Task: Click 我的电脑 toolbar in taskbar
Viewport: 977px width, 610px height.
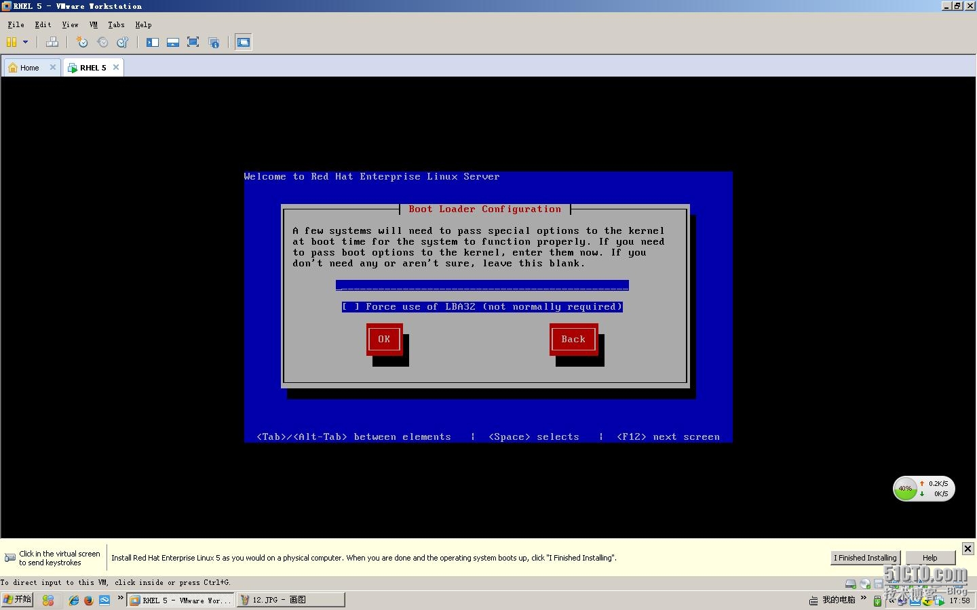Action: 839,600
